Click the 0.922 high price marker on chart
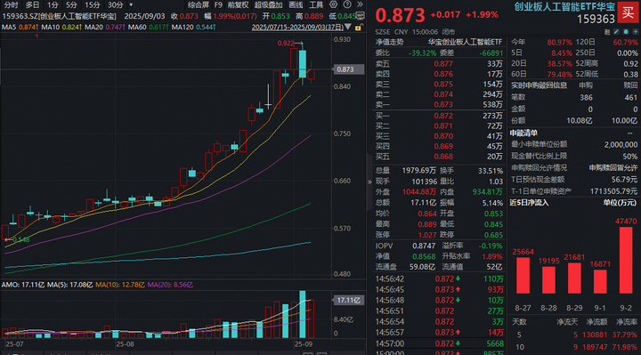Screen dimensions: 641x355 point(286,44)
